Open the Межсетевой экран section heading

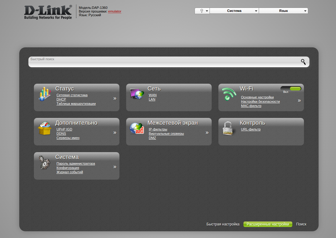tap(173, 123)
